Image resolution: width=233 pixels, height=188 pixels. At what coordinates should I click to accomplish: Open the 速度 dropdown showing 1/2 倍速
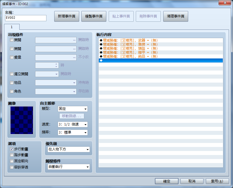click(73, 124)
